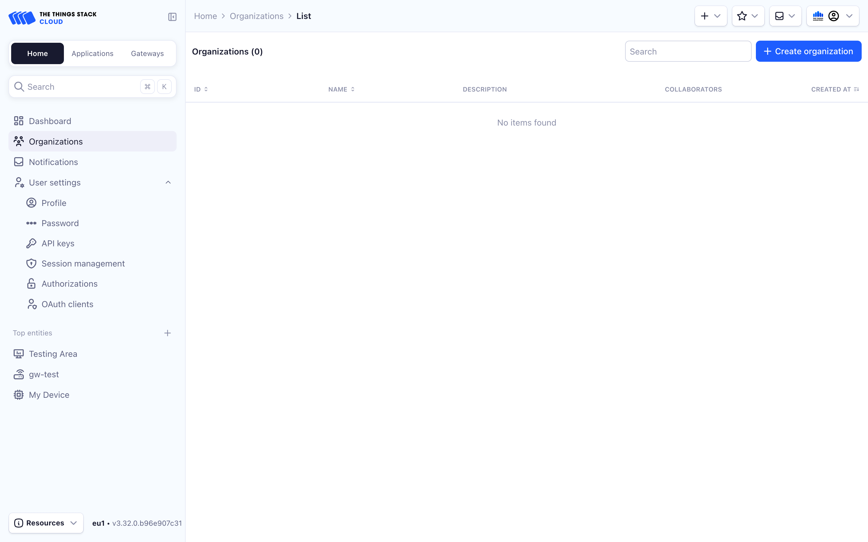Sort the table by Name column
The width and height of the screenshot is (868, 542).
pyautogui.click(x=341, y=89)
